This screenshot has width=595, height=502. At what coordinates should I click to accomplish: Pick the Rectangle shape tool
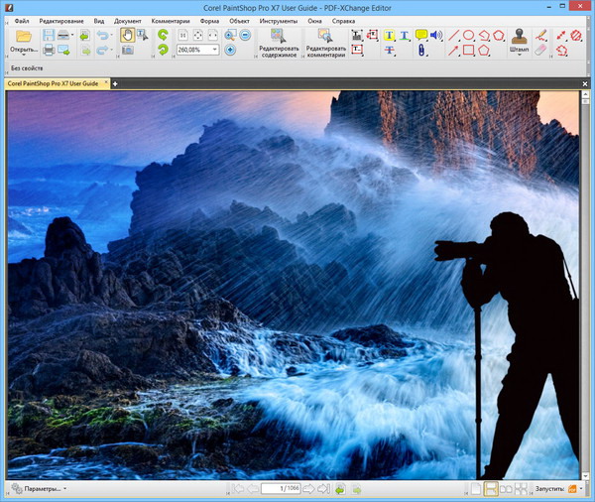tap(469, 51)
